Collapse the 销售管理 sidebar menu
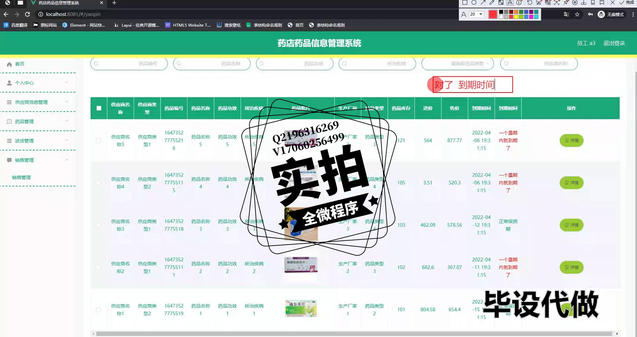The image size is (637, 337). 38,160
